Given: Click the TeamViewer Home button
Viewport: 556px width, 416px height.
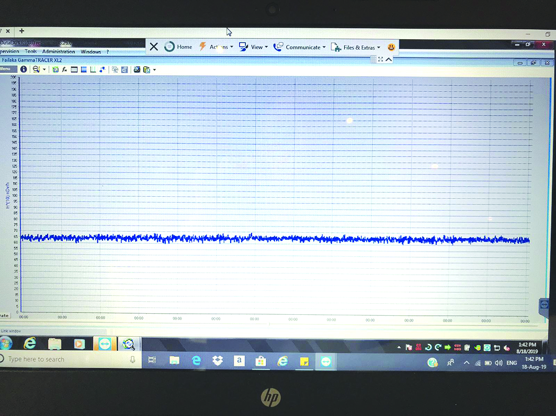Looking at the screenshot, I should coord(178,47).
